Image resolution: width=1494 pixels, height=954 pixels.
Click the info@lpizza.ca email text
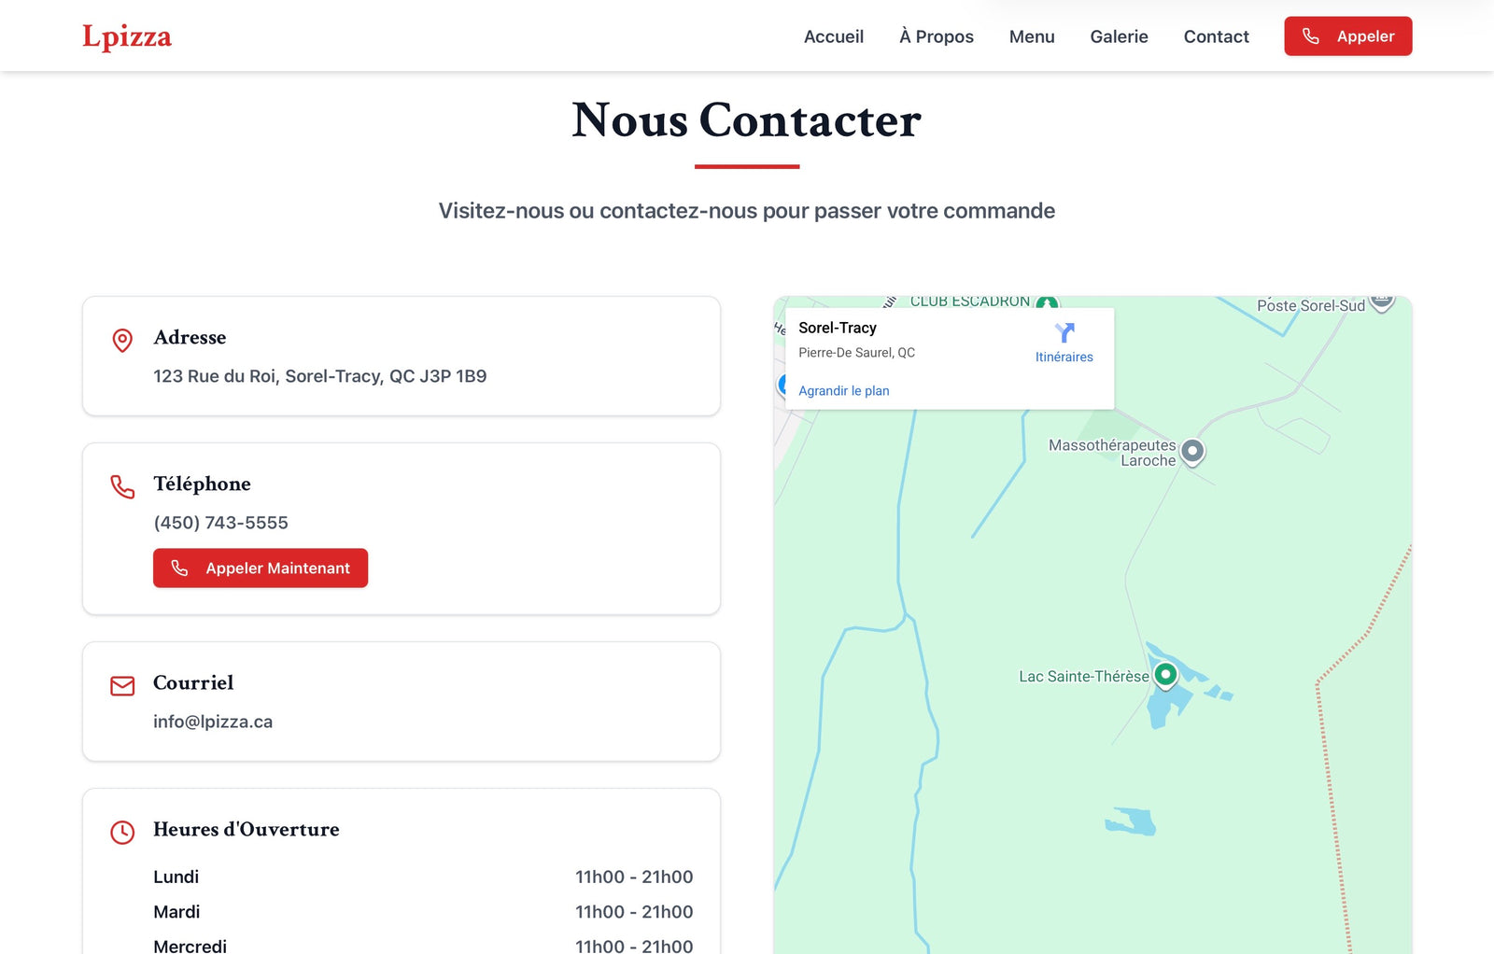213,722
